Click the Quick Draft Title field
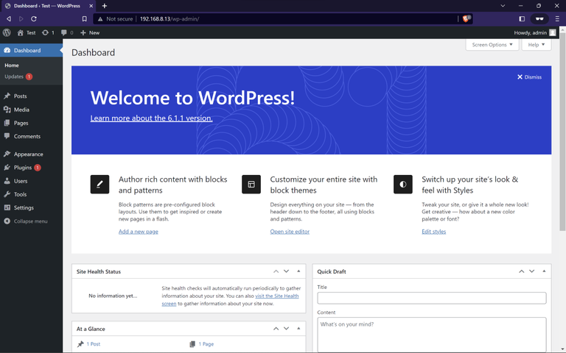Image resolution: width=566 pixels, height=353 pixels. [432, 298]
